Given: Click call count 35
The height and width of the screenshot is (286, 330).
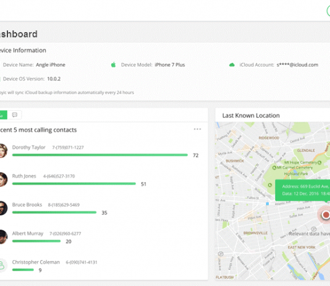Looking at the screenshot, I should point(104,213).
